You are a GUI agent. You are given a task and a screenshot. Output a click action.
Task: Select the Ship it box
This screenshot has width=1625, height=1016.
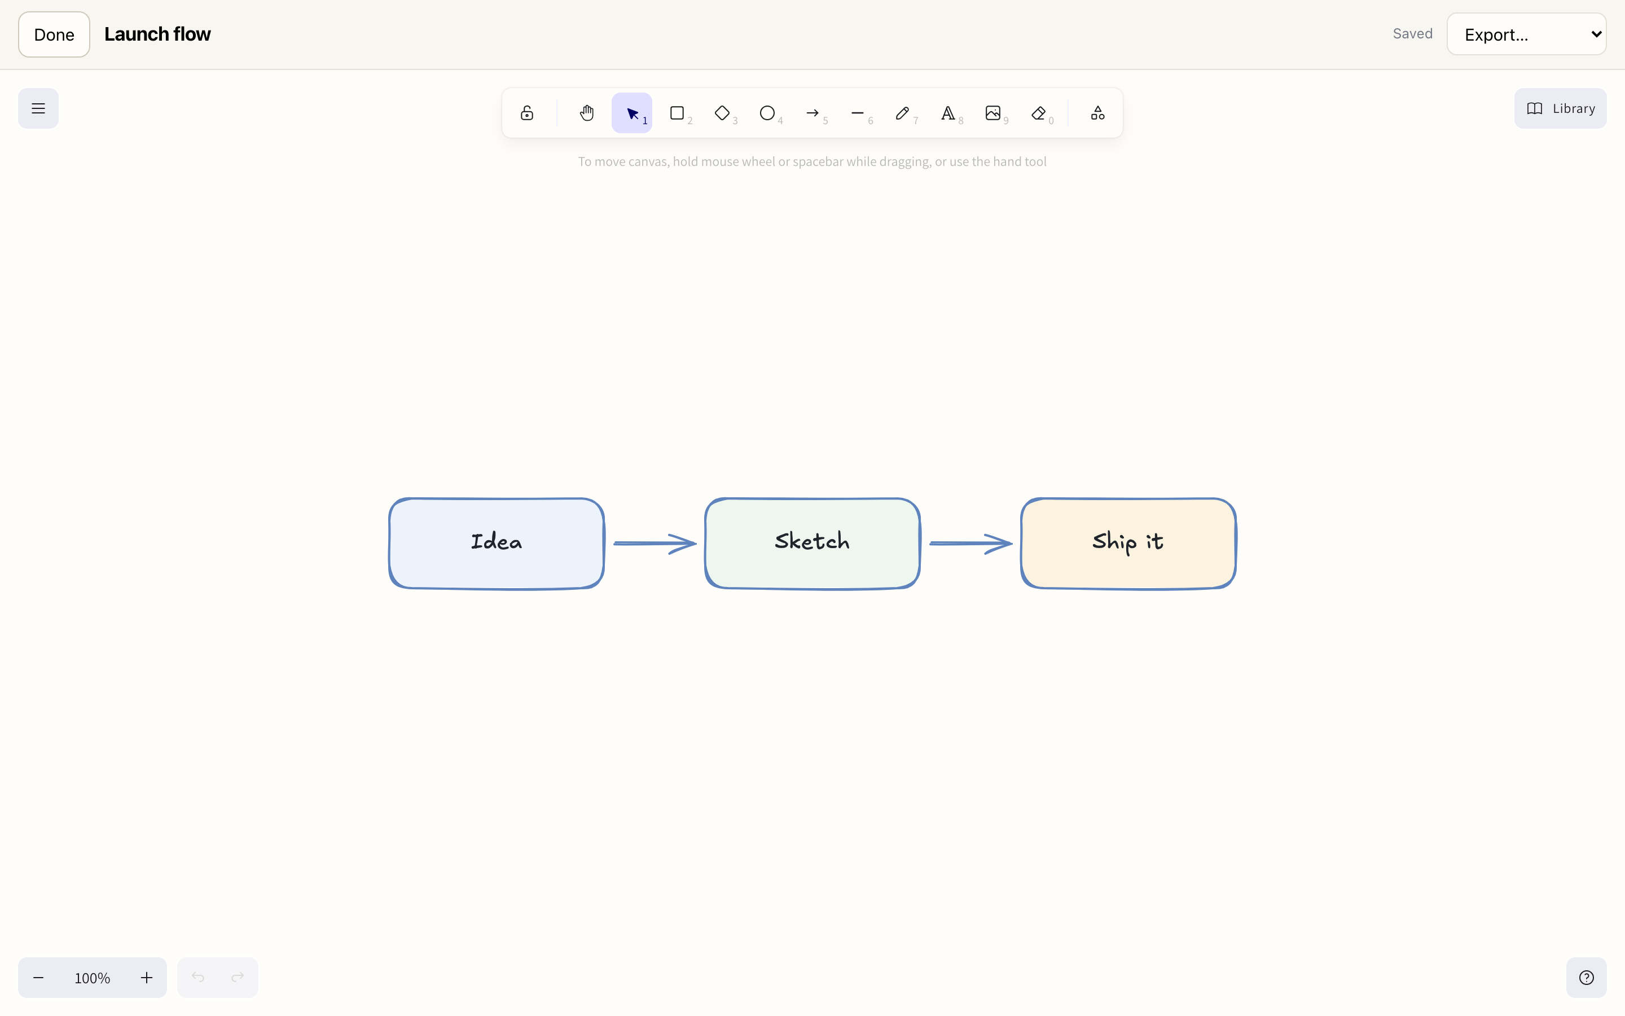pyautogui.click(x=1128, y=544)
